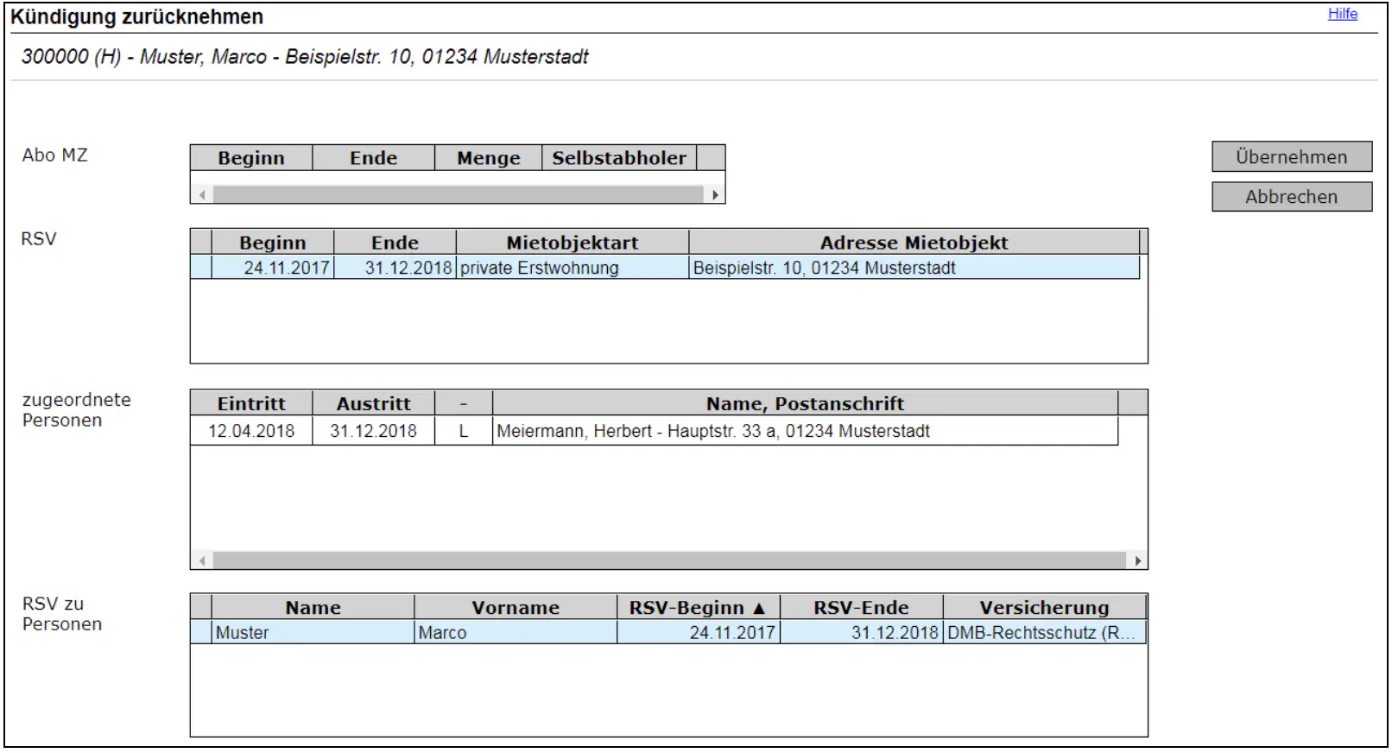Sort persons by Eintritt column
Viewport: 1392px width, 753px height.
(x=251, y=403)
